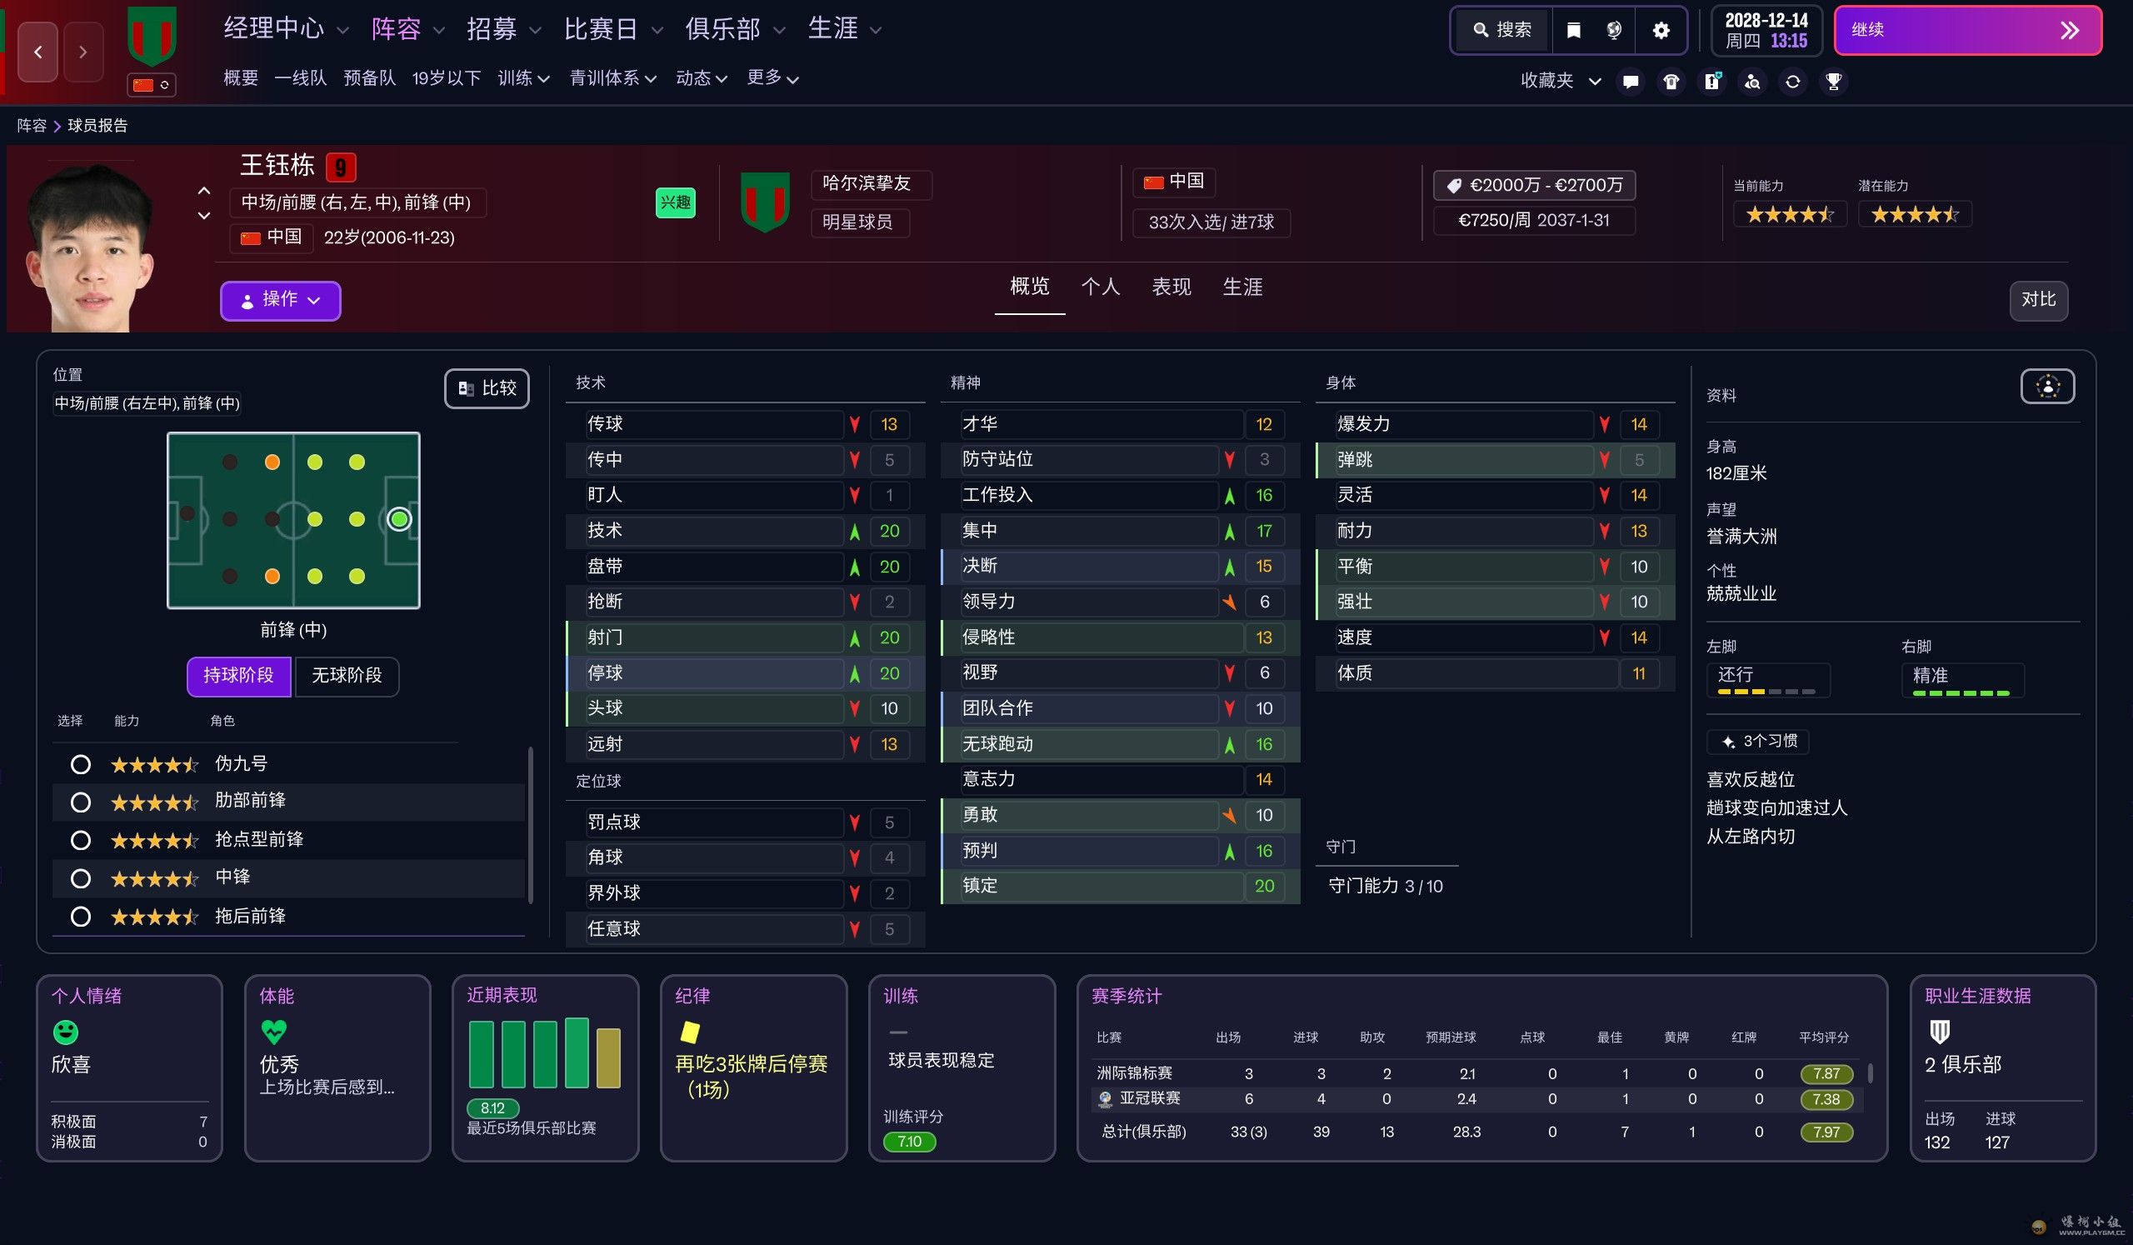Click the 3个习惯 sparkle icon
This screenshot has height=1245, width=2133.
coord(1728,742)
